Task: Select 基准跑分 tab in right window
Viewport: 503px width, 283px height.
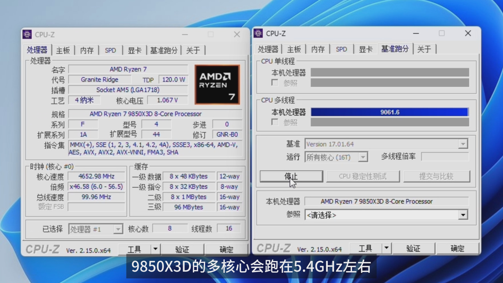Action: tap(395, 49)
